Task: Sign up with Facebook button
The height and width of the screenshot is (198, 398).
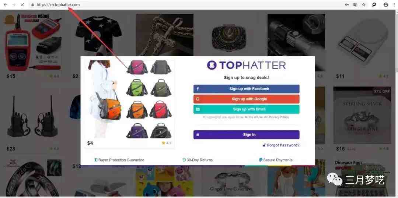Action: (x=246, y=89)
